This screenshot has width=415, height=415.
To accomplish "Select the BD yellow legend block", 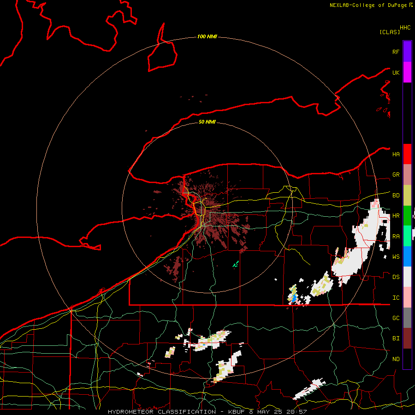I will [x=407, y=196].
